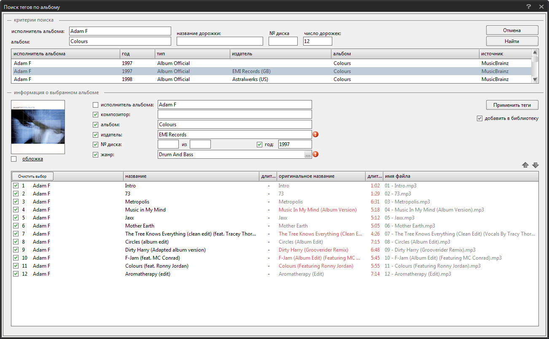Uncheck track 12 Aromatherapy checkbox
549x339 pixels.
(16, 274)
